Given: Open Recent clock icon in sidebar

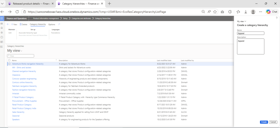Looking at the screenshot, I should [x=2, y=37].
